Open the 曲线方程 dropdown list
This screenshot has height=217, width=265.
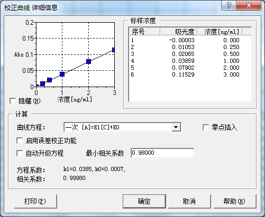(176, 127)
